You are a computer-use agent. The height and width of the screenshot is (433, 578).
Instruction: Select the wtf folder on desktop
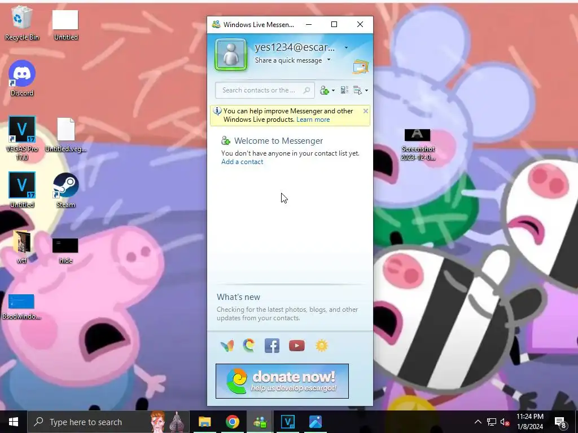(22, 247)
